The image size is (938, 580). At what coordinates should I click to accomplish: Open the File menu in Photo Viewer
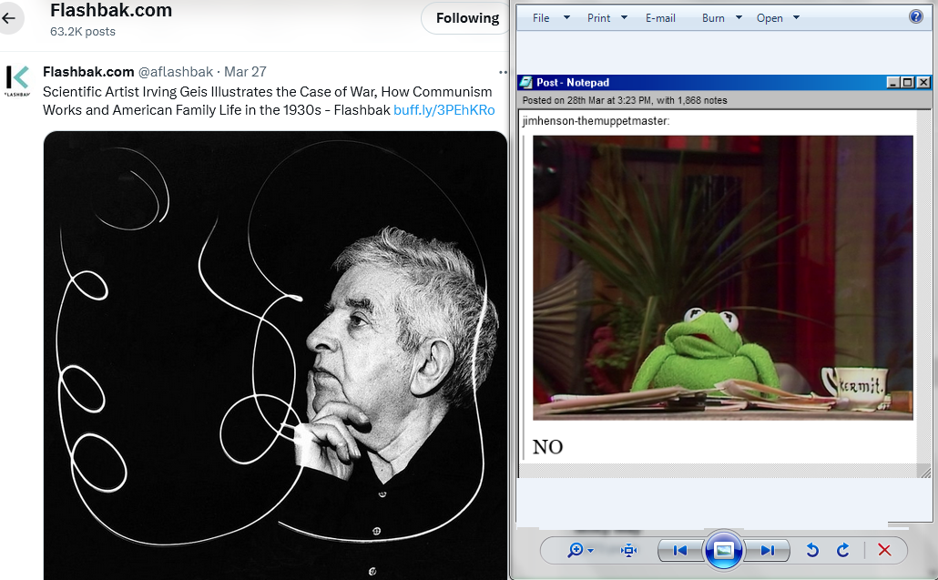pyautogui.click(x=541, y=18)
